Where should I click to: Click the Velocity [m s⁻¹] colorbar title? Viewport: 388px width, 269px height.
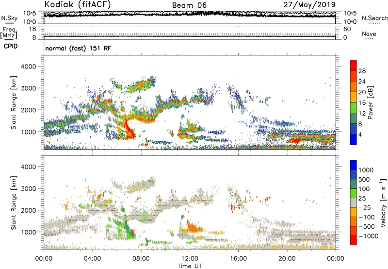coord(383,202)
